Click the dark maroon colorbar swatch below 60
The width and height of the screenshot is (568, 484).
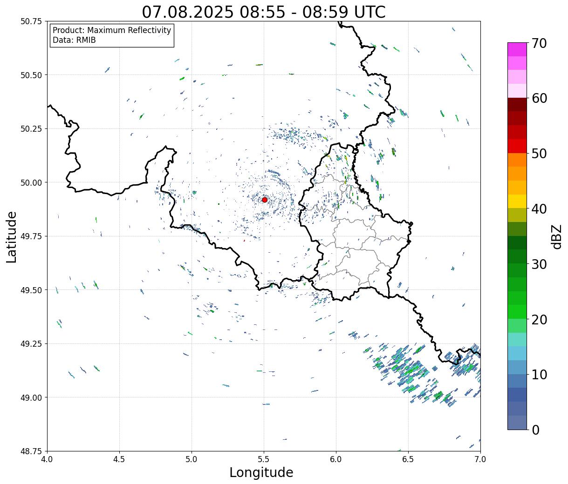pos(517,104)
